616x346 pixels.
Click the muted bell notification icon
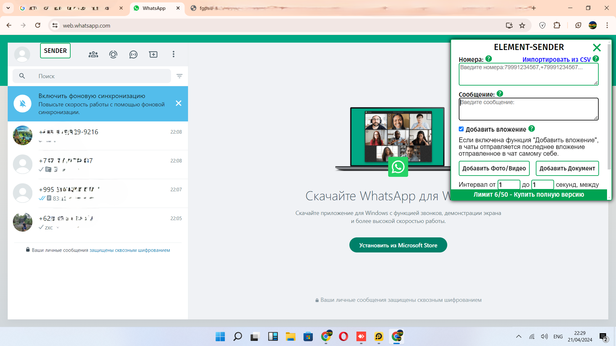pos(22,103)
